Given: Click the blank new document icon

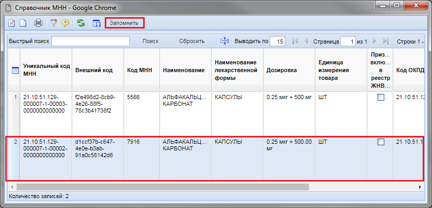Looking at the screenshot, I should click(23, 23).
